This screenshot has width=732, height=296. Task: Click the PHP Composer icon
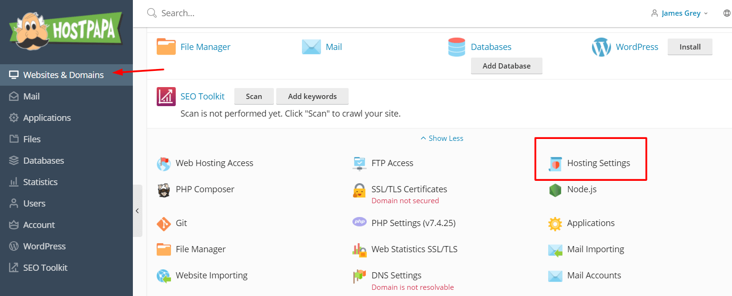click(164, 190)
